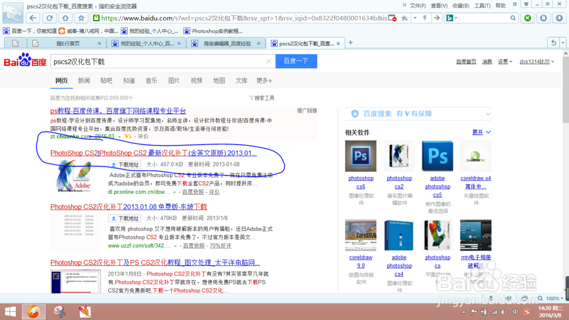Open the Photoshop CS2汉化补丁2013.01.08 东坡下载 link

(129, 206)
